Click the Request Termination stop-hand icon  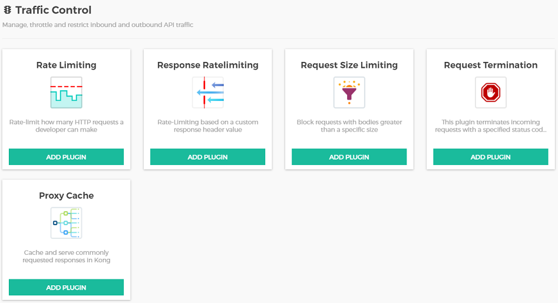[490, 93]
